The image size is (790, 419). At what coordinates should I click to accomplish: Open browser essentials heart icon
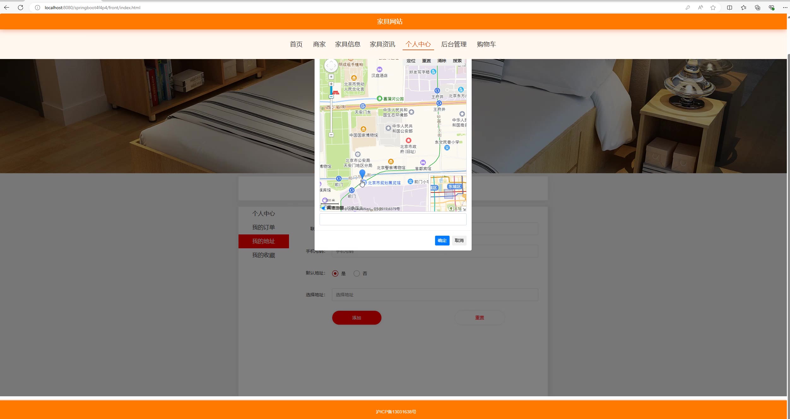point(771,8)
